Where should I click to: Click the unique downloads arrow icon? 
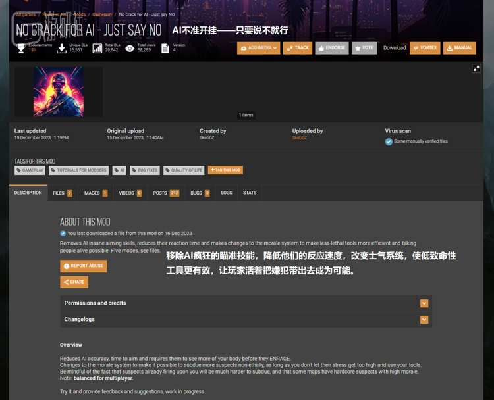pyautogui.click(x=61, y=48)
